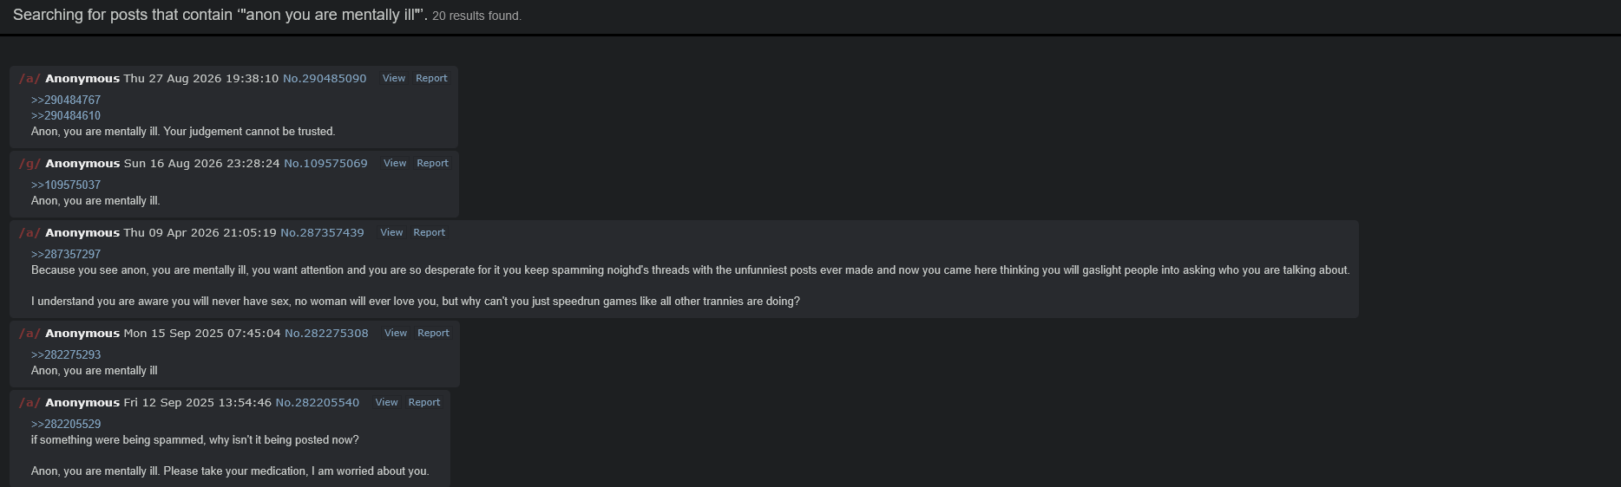Report the /g/ post No.109575069
Image resolution: width=1621 pixels, height=487 pixels.
point(432,163)
